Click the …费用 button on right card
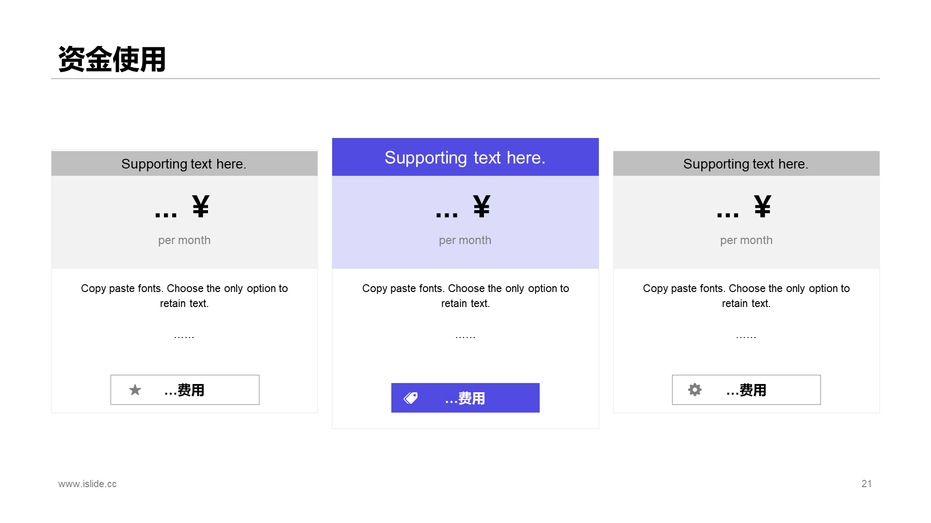Screen dimensions: 931x523 [746, 389]
